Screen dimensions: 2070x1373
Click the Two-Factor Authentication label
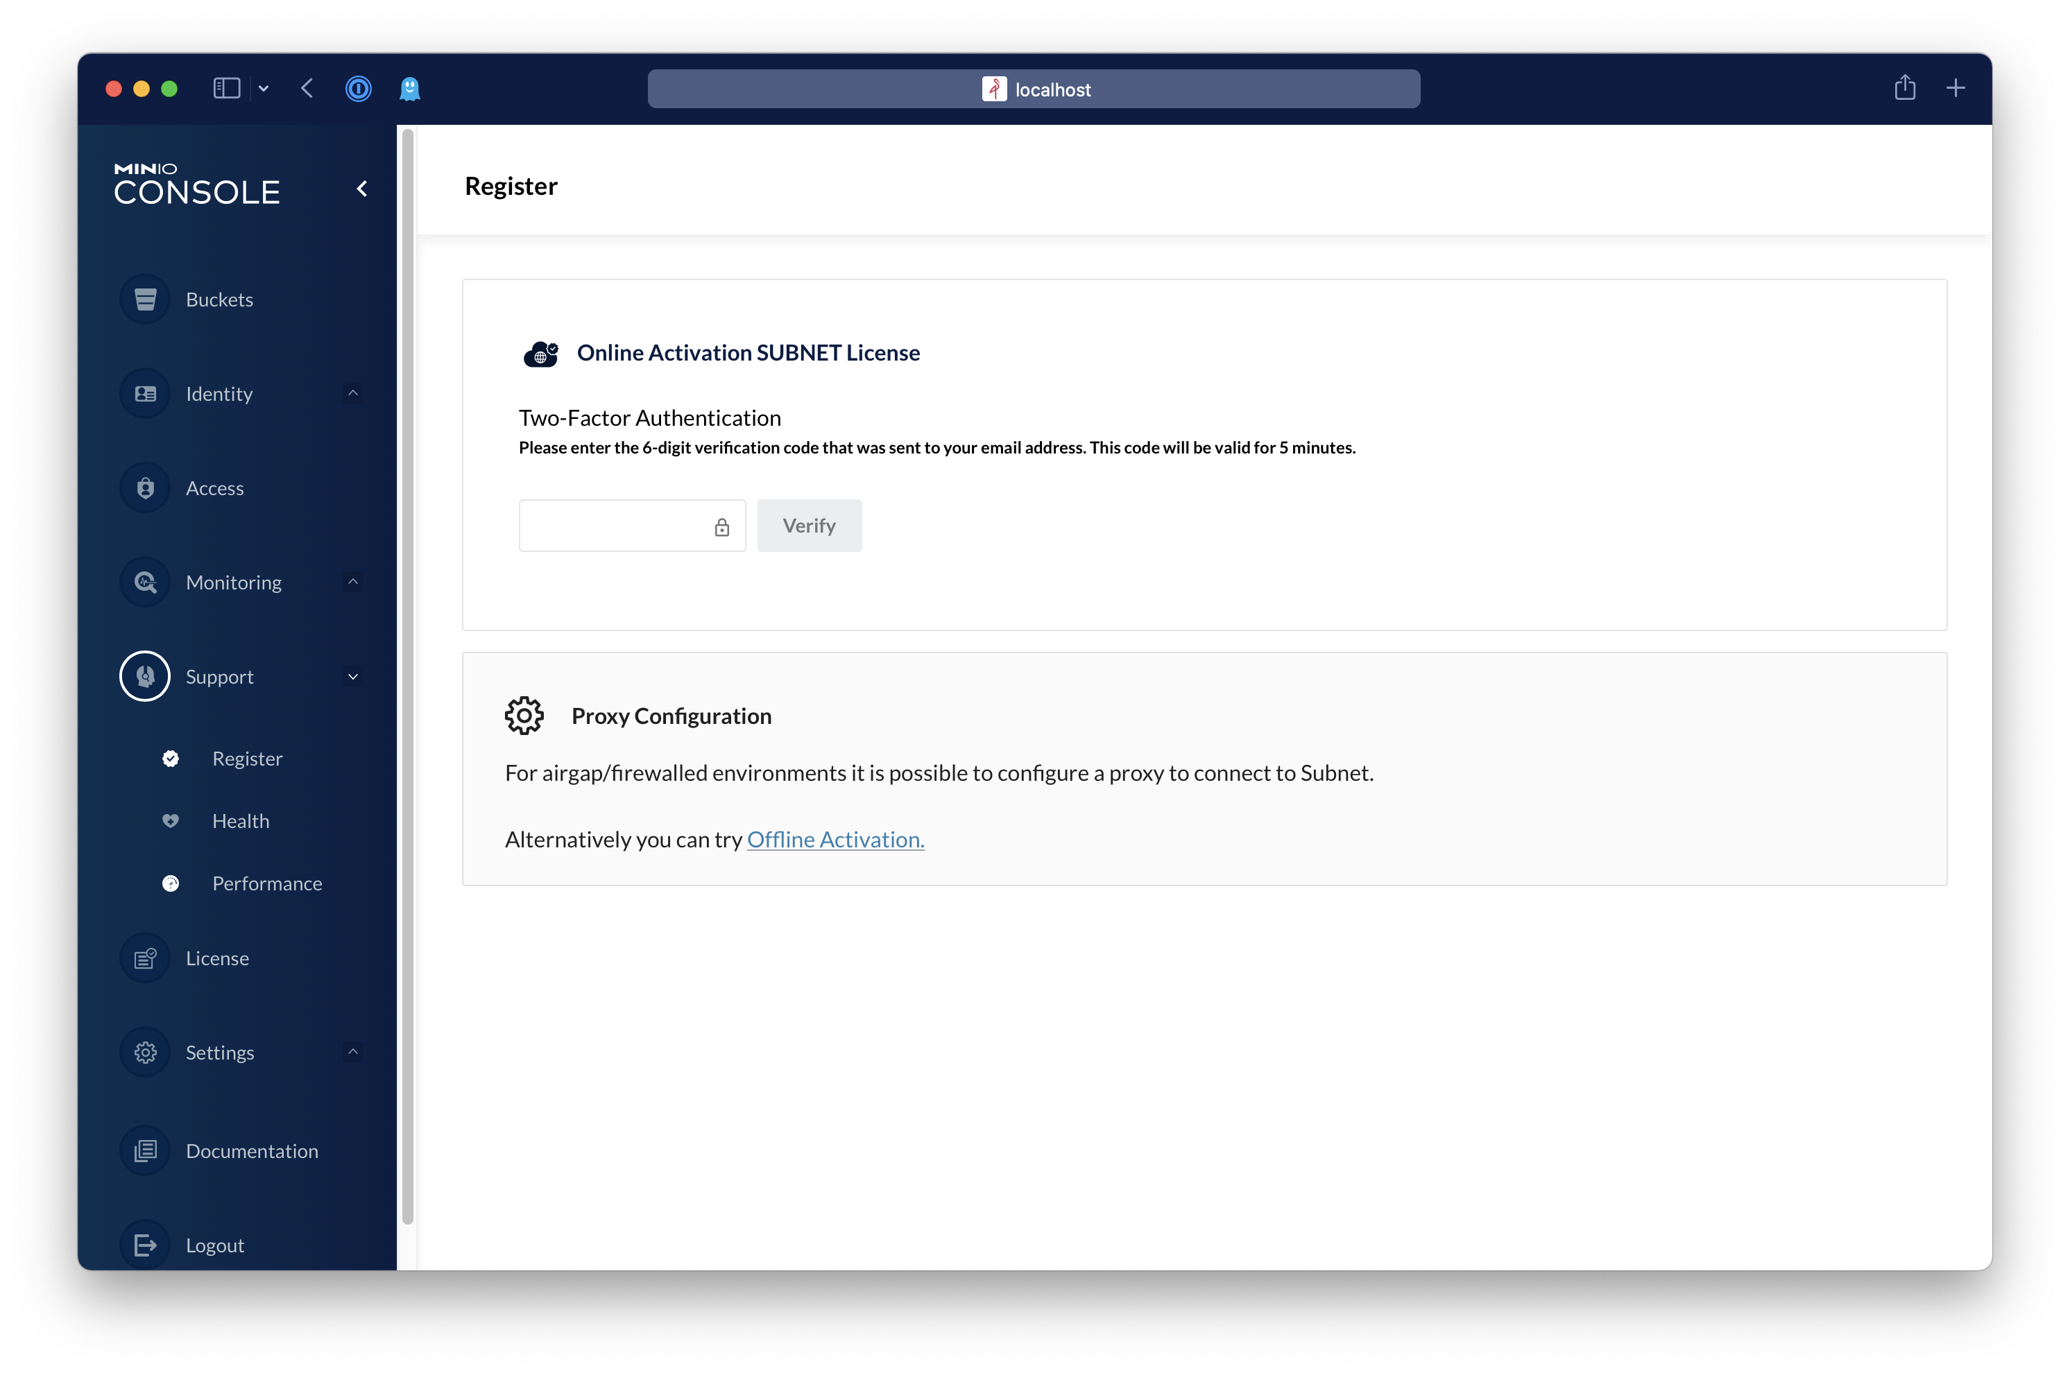[650, 417]
